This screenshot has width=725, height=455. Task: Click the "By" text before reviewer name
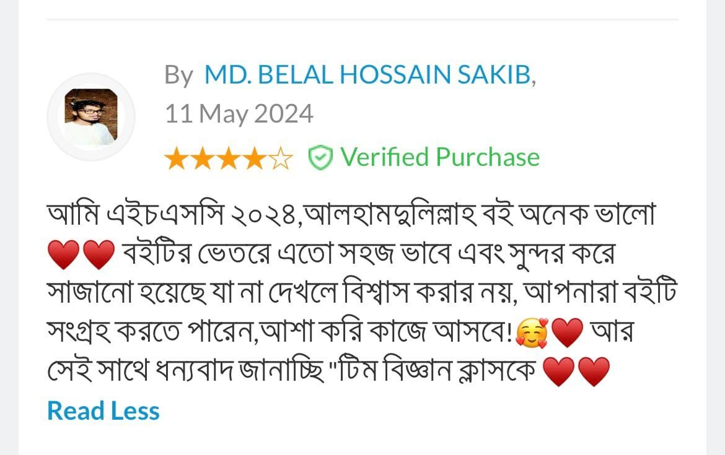point(178,76)
